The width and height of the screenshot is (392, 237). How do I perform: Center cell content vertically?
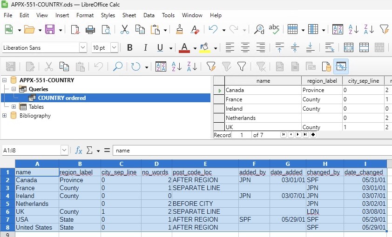click(295, 47)
